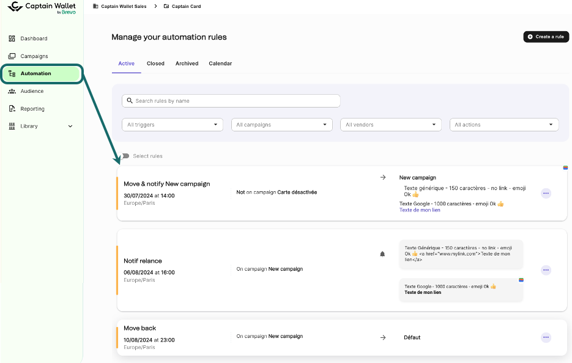This screenshot has width=572, height=363.
Task: Click the Search rules by name field
Action: pos(231,101)
